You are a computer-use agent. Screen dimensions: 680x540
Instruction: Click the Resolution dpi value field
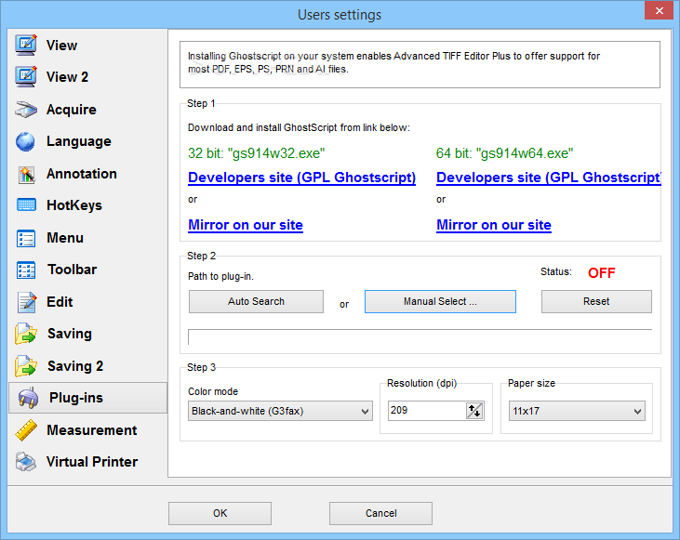[427, 411]
